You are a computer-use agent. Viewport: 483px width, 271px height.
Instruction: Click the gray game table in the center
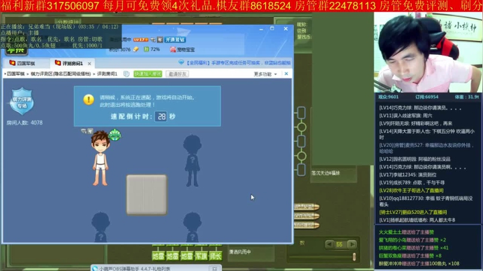147,195
